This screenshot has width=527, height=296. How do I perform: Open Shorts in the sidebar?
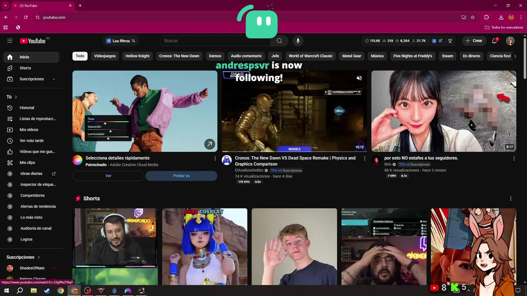pyautogui.click(x=31, y=68)
